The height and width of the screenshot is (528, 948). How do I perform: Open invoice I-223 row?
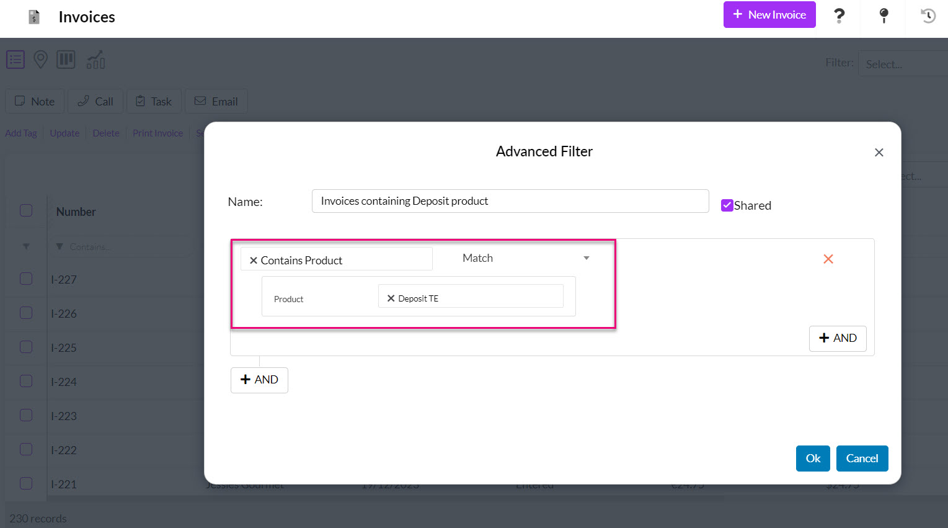pyautogui.click(x=64, y=416)
